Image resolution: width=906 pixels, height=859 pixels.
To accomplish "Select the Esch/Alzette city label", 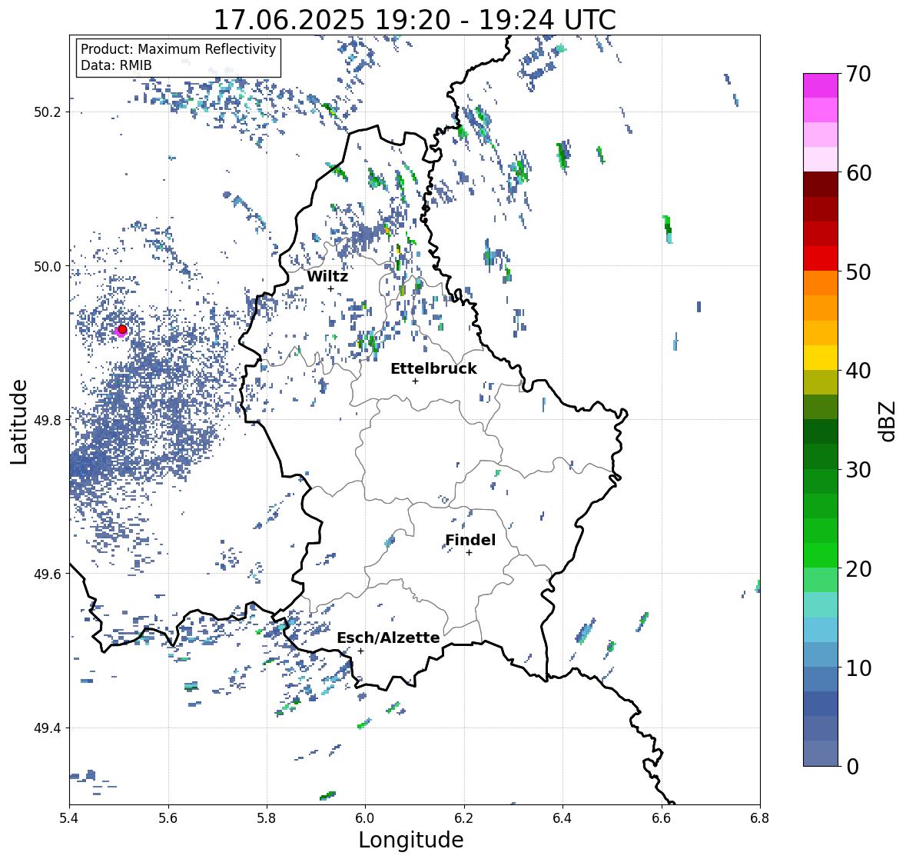I will [x=388, y=638].
